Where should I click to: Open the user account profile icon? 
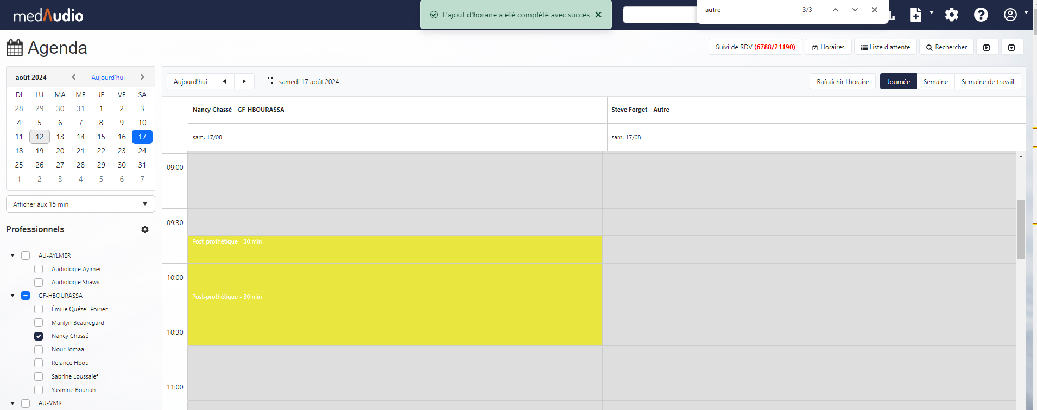coord(1010,15)
